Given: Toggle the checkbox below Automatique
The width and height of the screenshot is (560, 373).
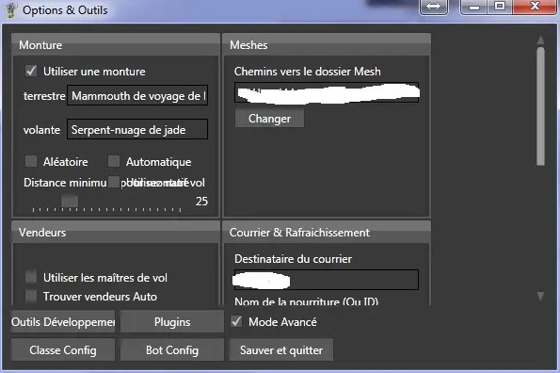Looking at the screenshot, I should pyautogui.click(x=114, y=182).
